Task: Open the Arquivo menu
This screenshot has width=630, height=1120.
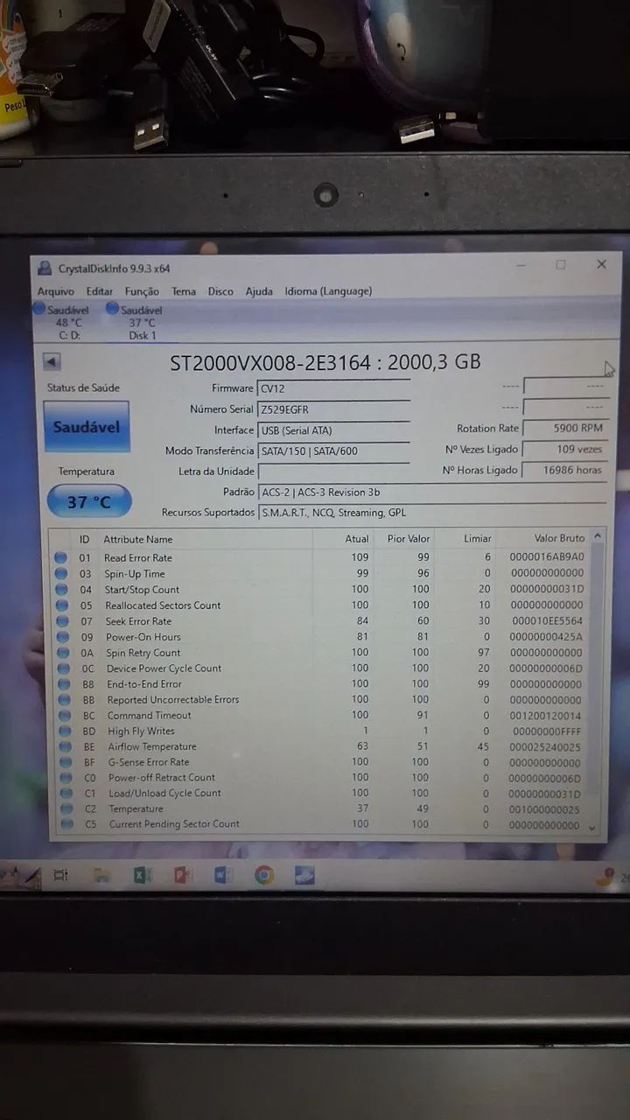Action: pos(55,291)
